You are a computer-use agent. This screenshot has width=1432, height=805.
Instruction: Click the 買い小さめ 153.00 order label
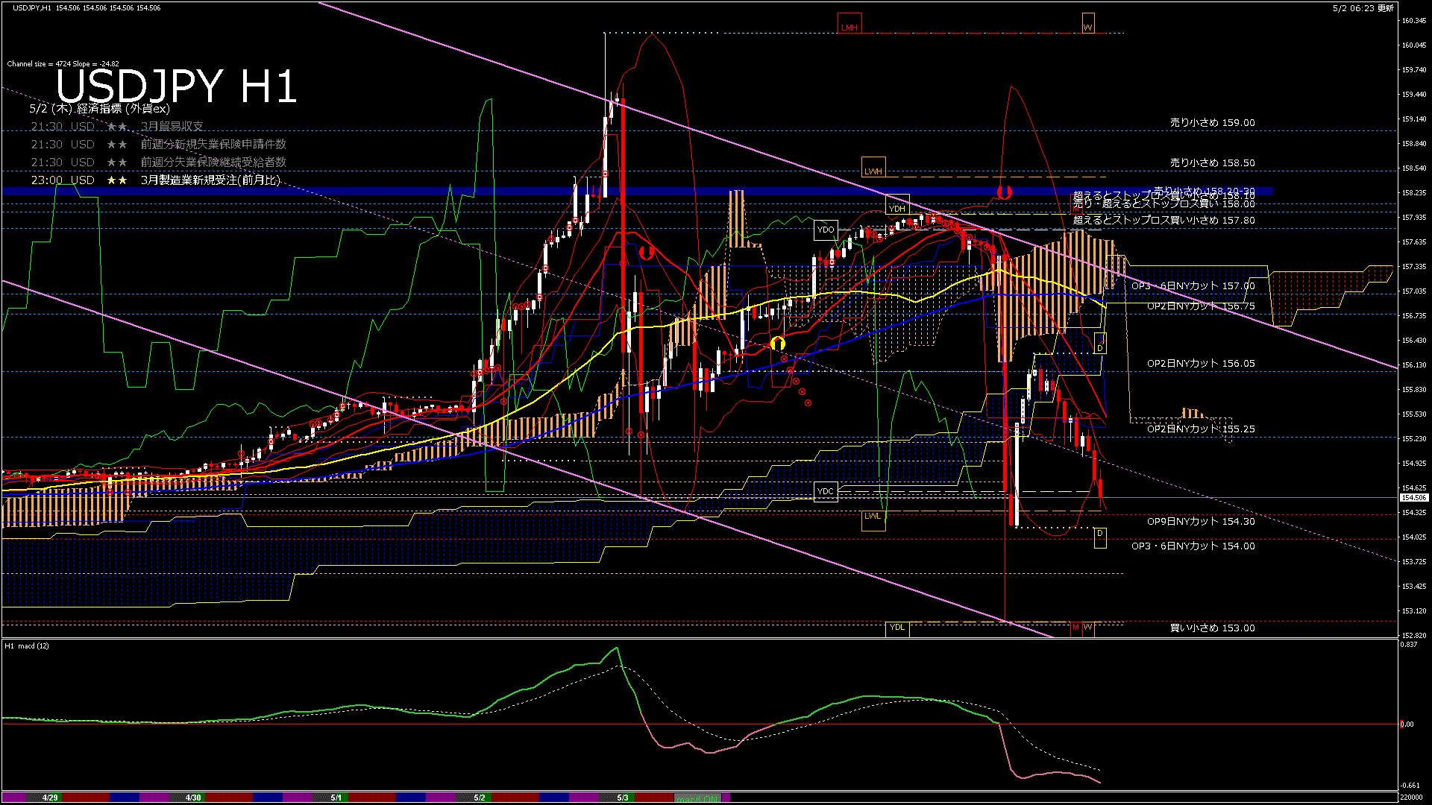tap(1213, 628)
